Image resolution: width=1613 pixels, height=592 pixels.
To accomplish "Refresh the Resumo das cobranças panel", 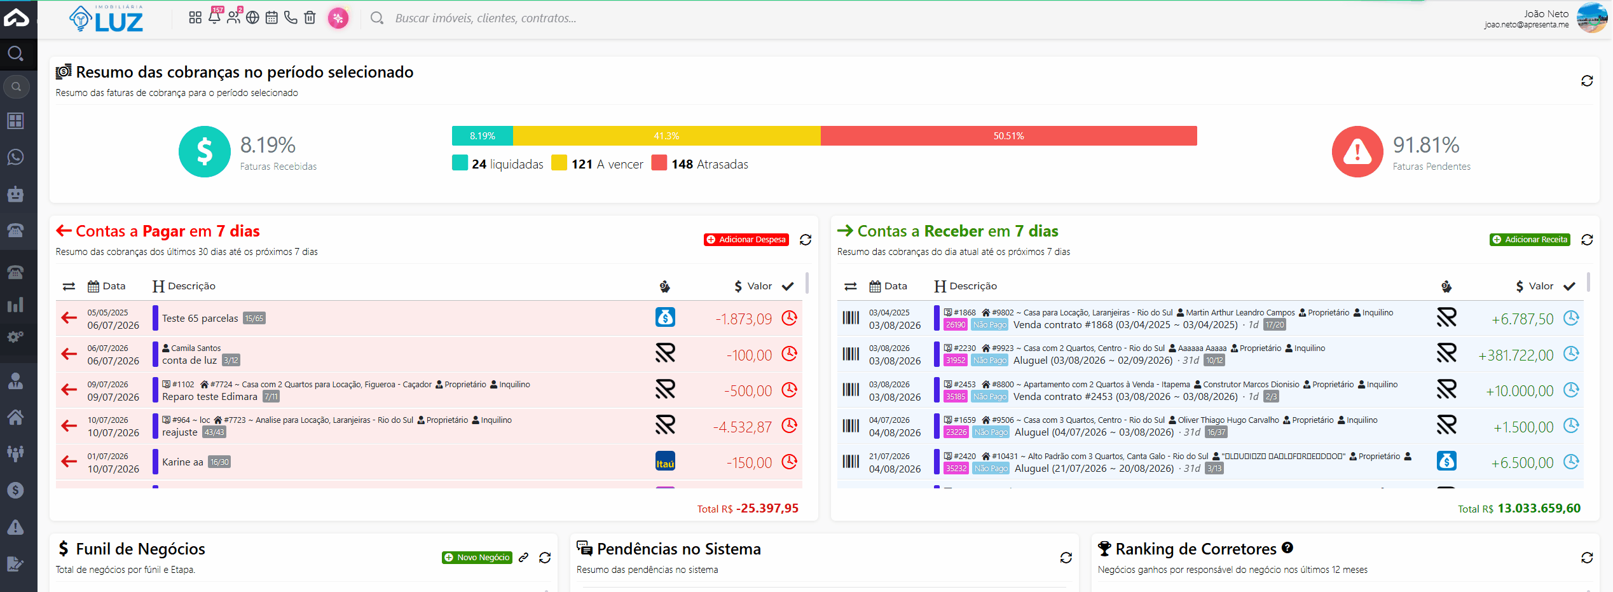I will click(x=1587, y=81).
